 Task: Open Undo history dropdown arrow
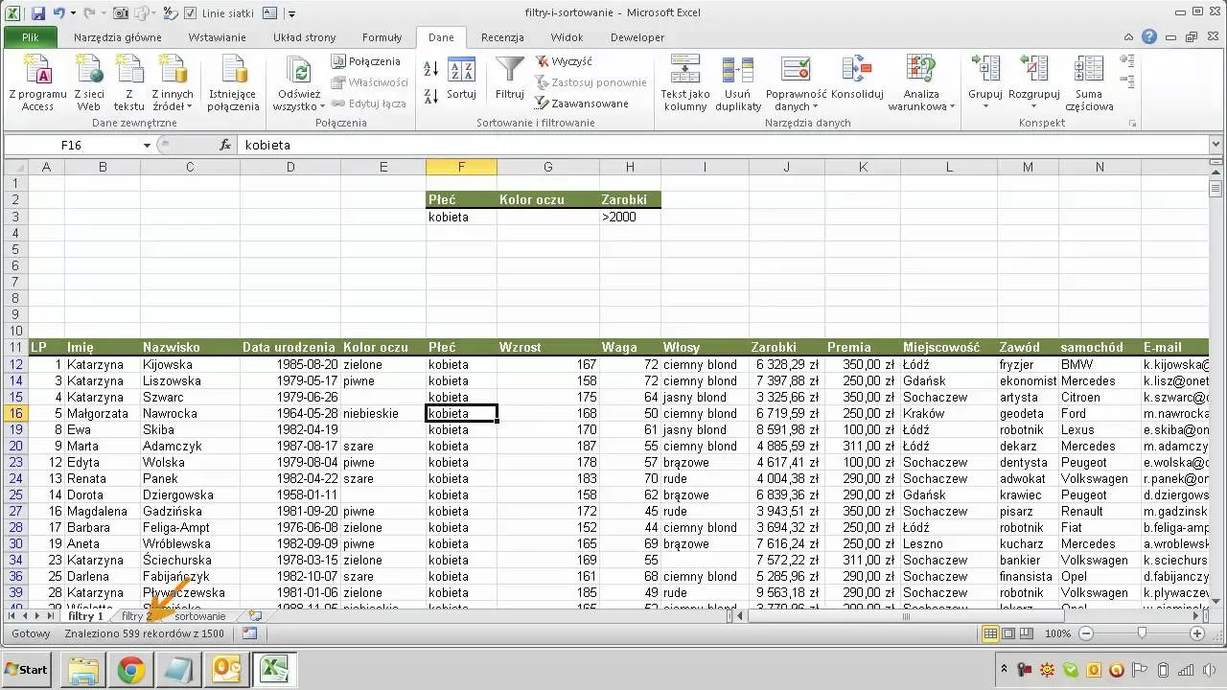(x=75, y=13)
